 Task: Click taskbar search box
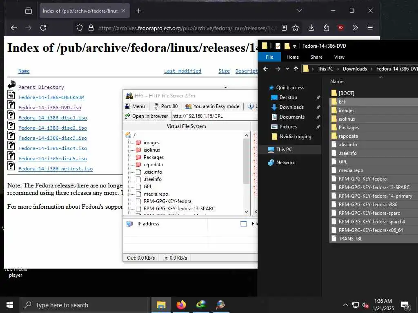[85, 305]
